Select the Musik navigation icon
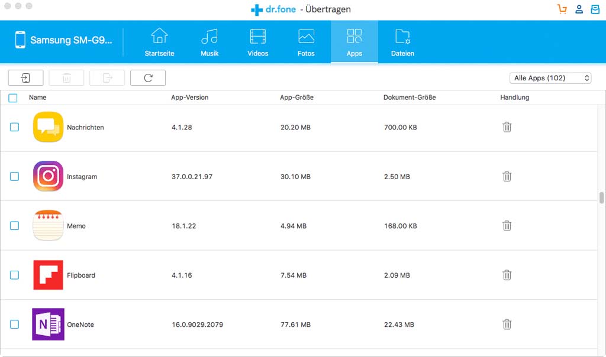The image size is (606, 357). click(x=209, y=40)
